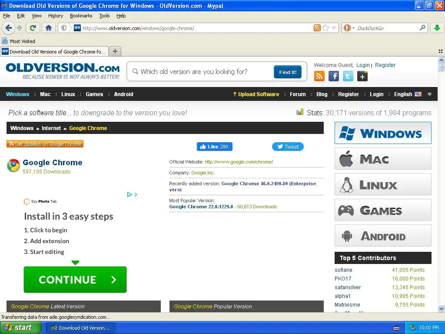Open the official website google.com/chrome link
Viewport: 445px width, 334px height.
tap(239, 162)
